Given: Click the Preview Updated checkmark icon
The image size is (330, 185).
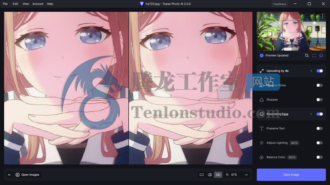Looking at the screenshot, I should 262,55.
